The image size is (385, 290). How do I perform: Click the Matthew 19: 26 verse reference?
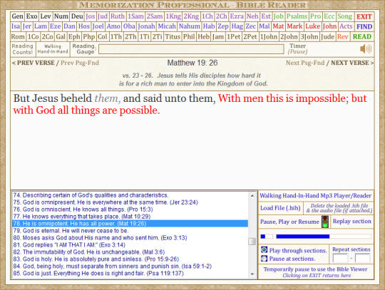pos(192,63)
